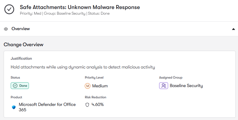Screen dimensions: 238x120
Task: Click the Change Overview heading
Action: pyautogui.click(x=24, y=45)
